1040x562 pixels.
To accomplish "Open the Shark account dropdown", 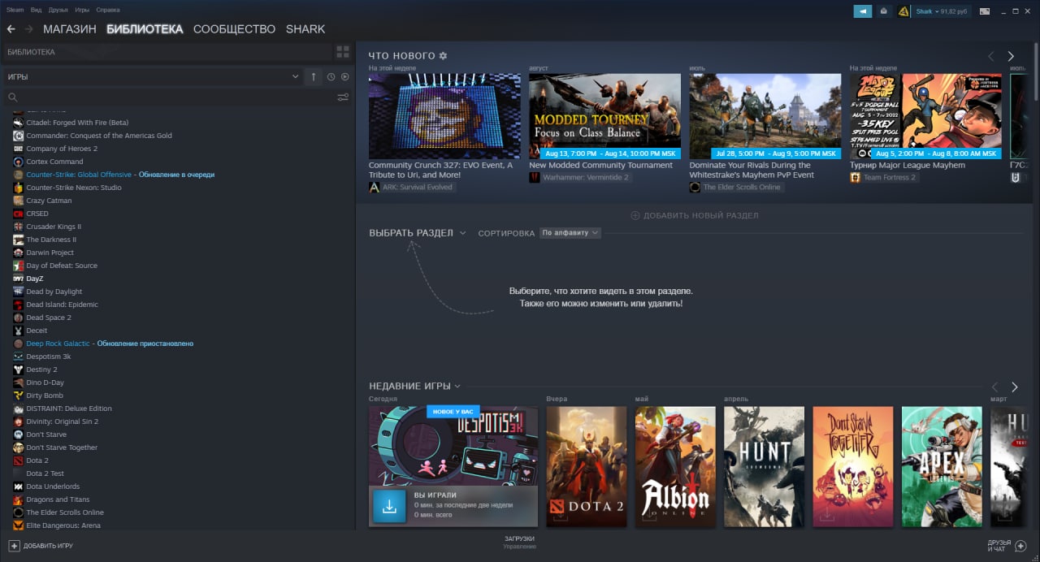I will pos(942,11).
